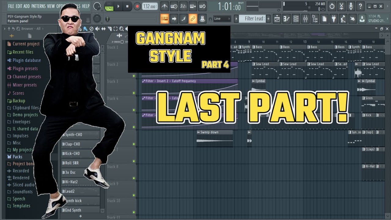Toggle loop recording icon
Image resolution: width=391 pixels, height=220 pixels.
pyautogui.click(x=202, y=6)
